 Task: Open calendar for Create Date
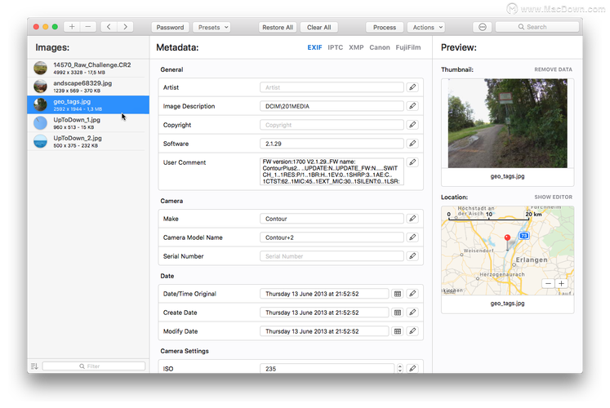(x=398, y=313)
